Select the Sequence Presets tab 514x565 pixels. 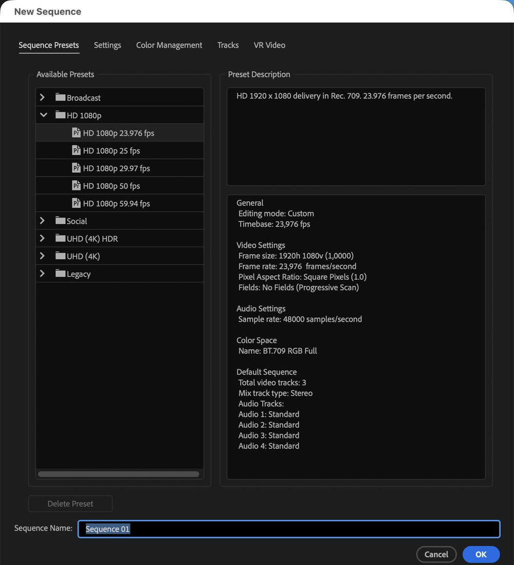coord(49,45)
